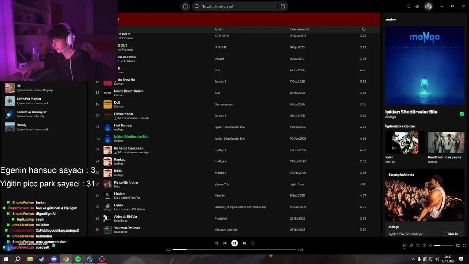
Task: Sort tracks by Albüm column header
Action: pos(219,29)
